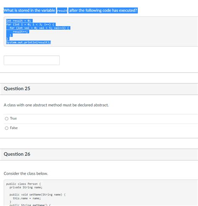
Task: Click the Question 25 heading
Action: point(17,88)
